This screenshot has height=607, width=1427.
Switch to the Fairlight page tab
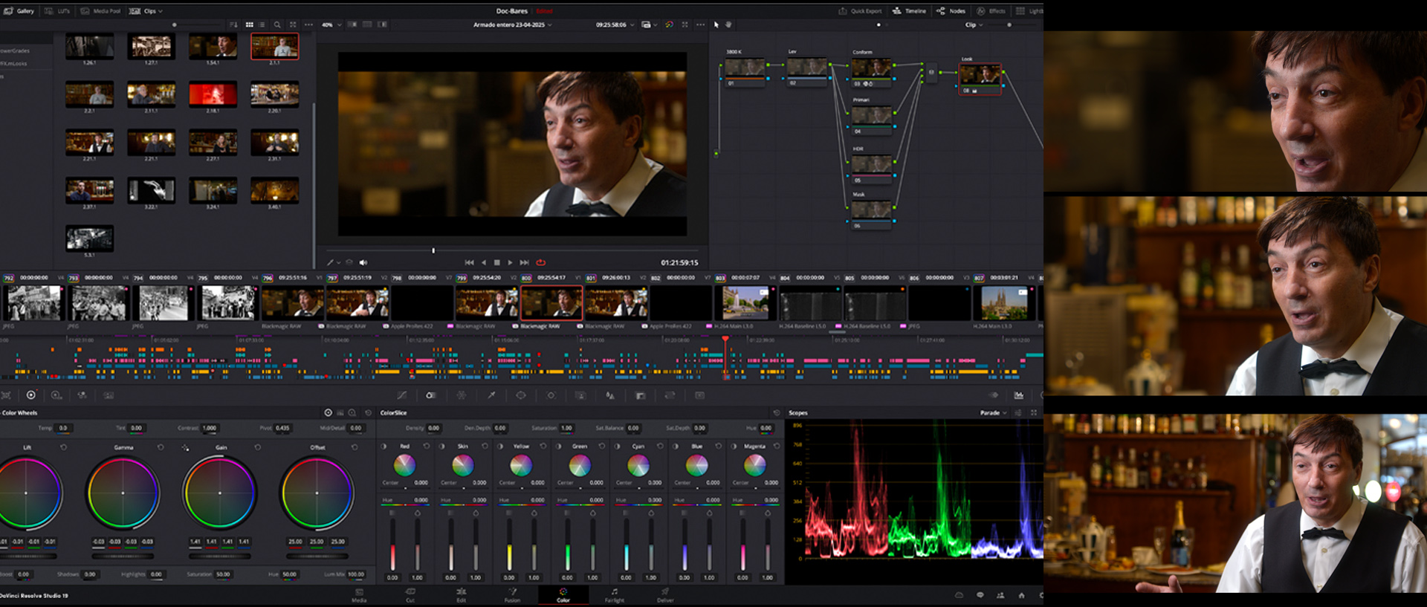click(x=614, y=594)
